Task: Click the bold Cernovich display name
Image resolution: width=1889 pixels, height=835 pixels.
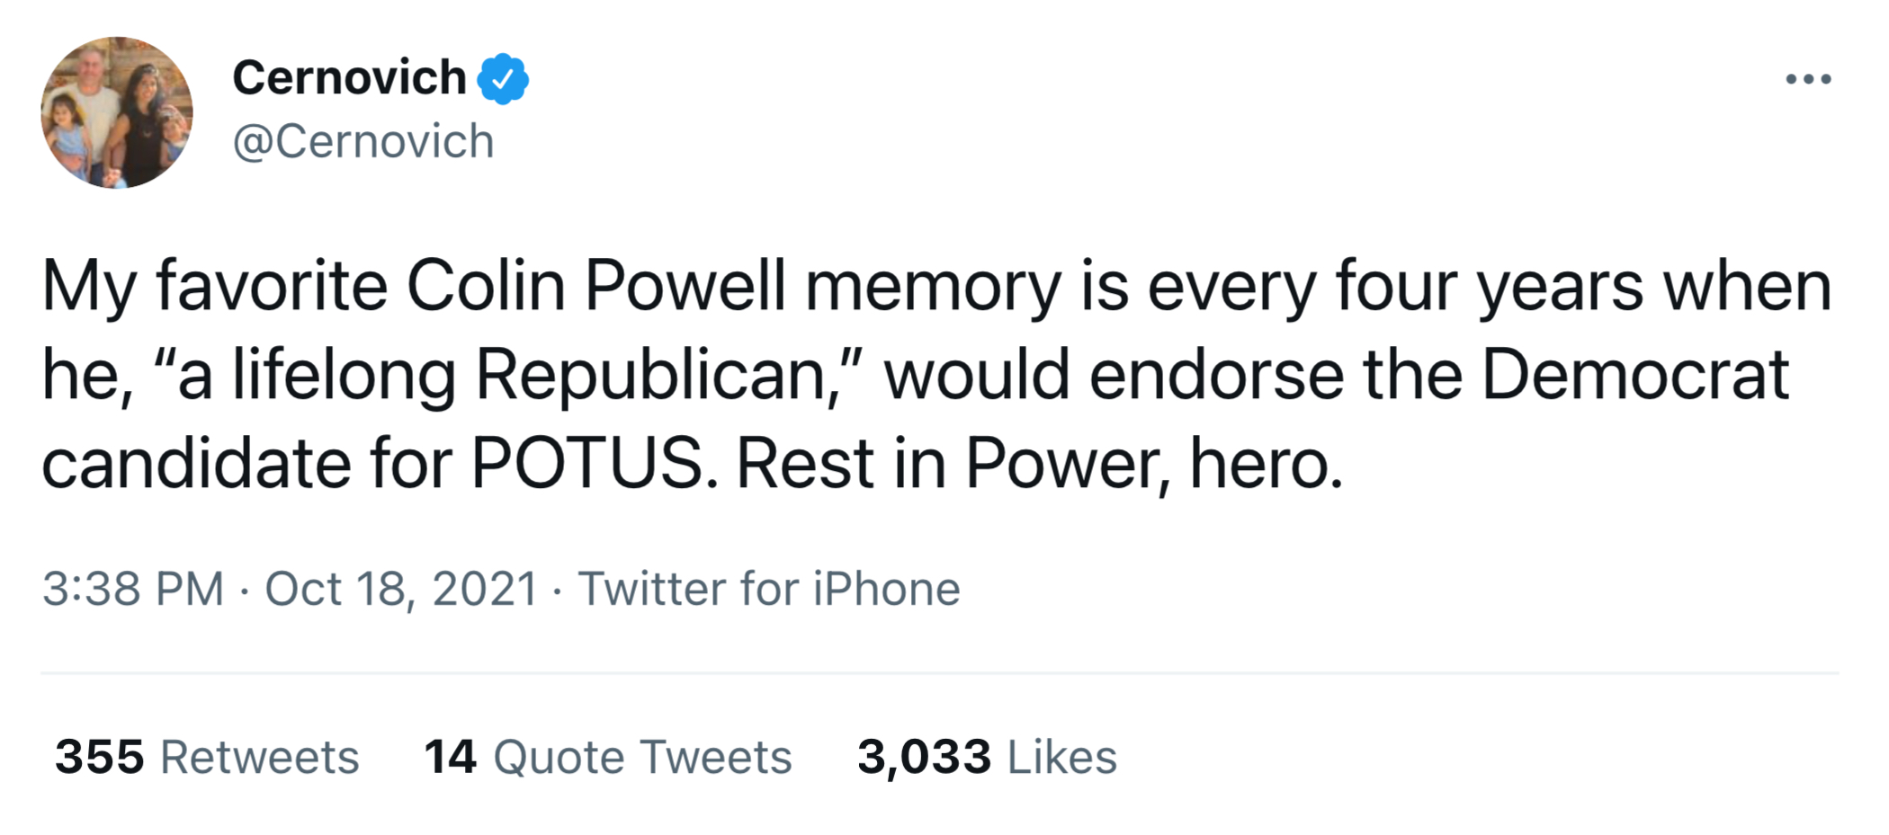Action: (349, 77)
